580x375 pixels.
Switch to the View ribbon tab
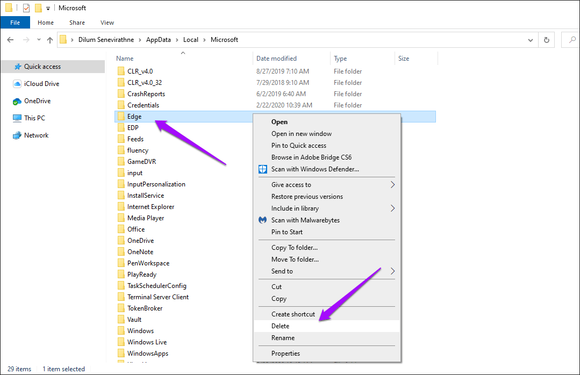pyautogui.click(x=107, y=23)
